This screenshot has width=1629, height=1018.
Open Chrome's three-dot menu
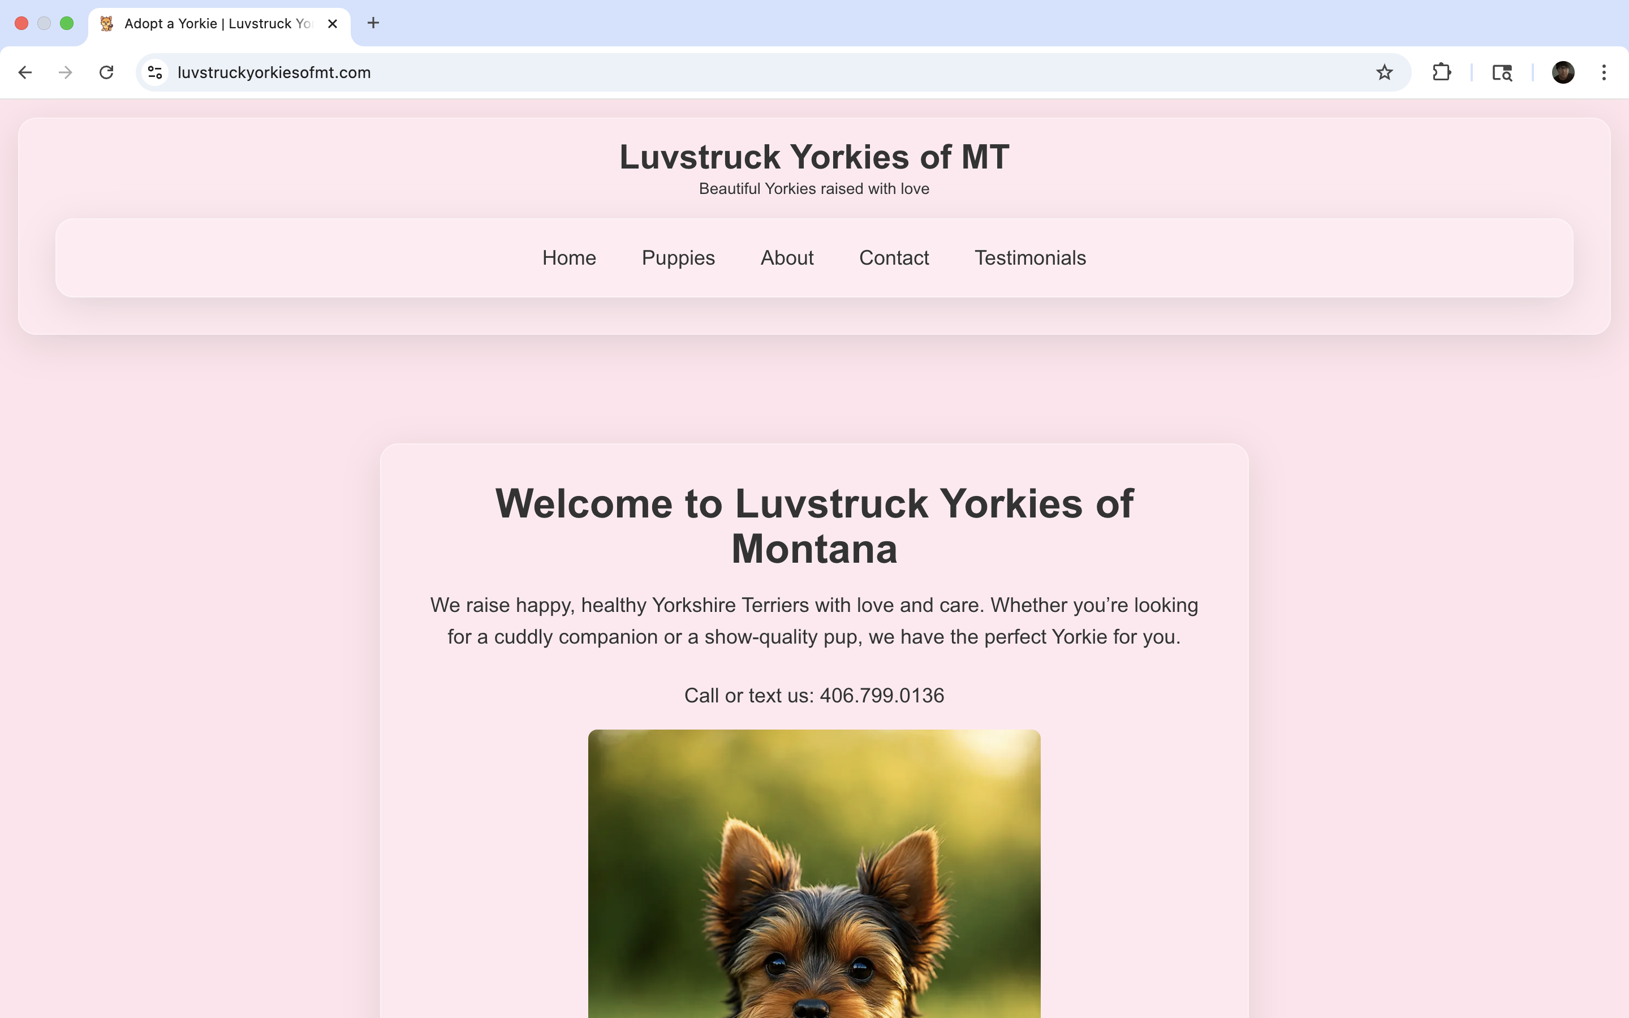(x=1604, y=72)
